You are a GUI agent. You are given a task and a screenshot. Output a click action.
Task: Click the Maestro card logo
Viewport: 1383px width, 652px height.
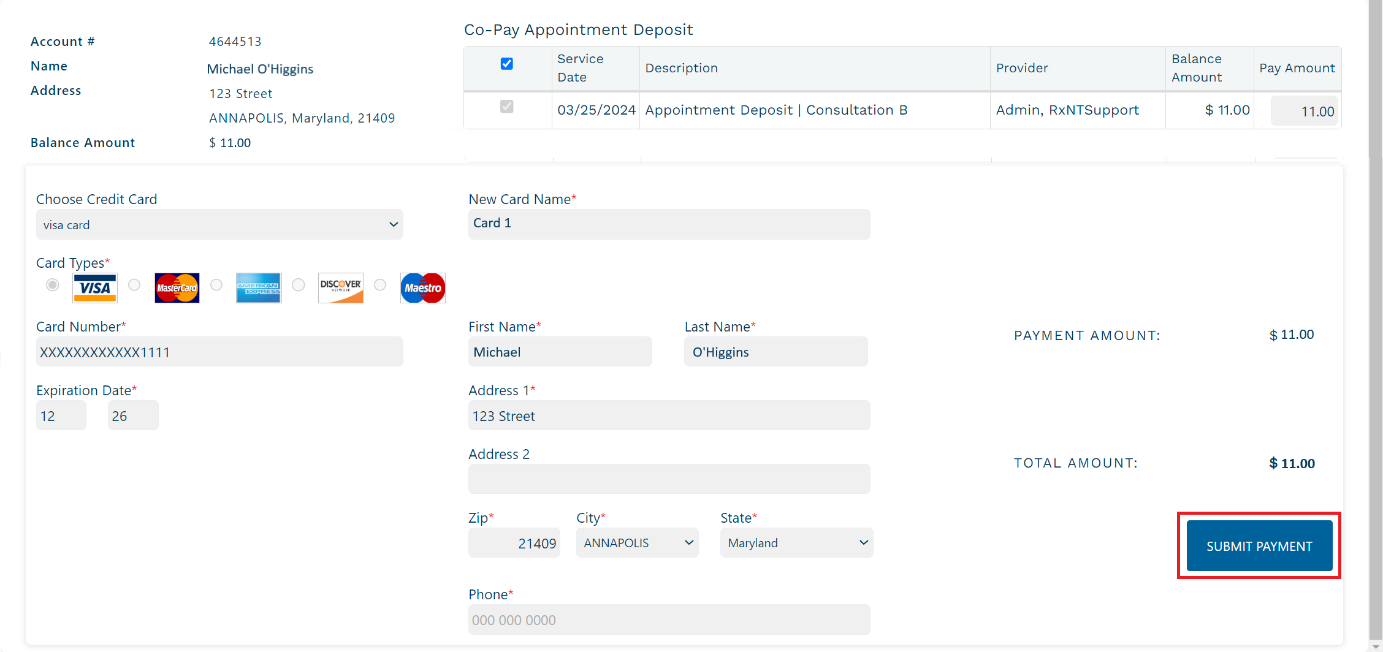coord(423,288)
